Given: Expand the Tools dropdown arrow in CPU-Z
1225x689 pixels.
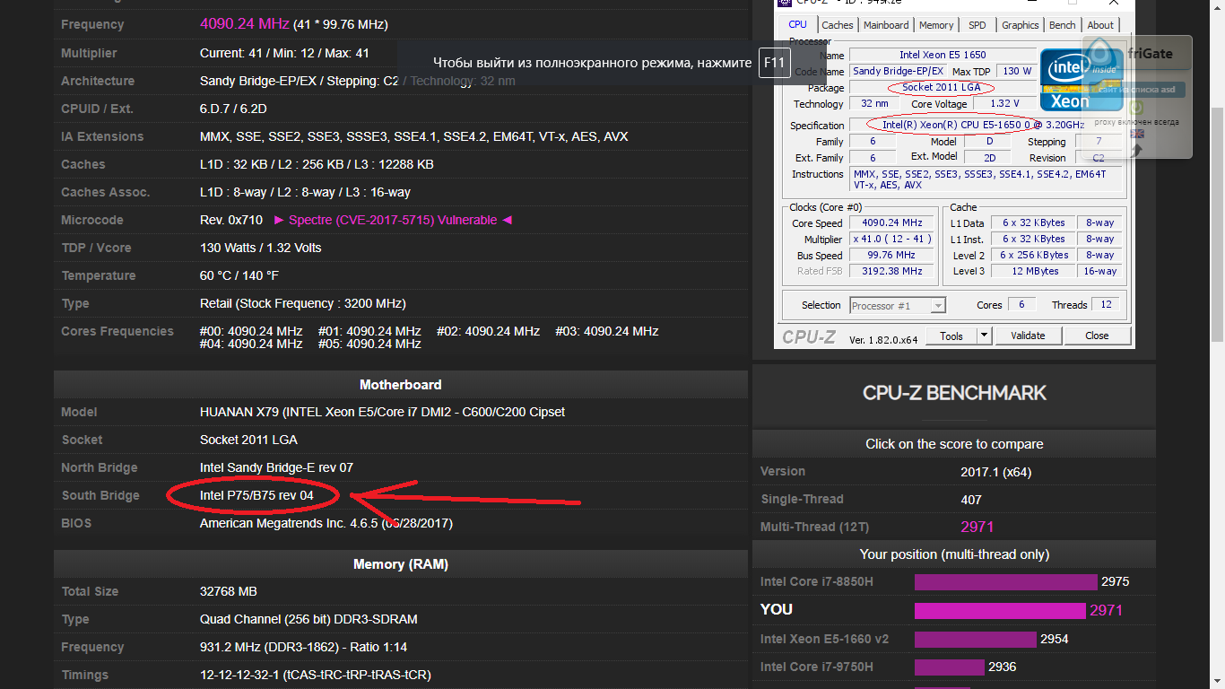Looking at the screenshot, I should (984, 336).
